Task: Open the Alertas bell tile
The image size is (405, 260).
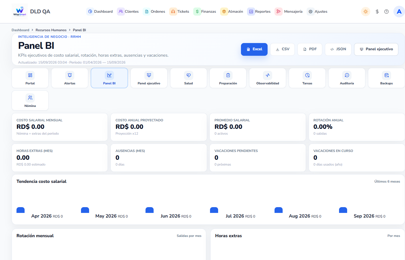Action: point(70,78)
